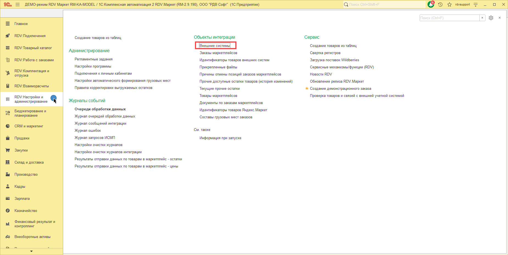Image resolution: width=508 pixels, height=255 pixels.
Task: Open Сервисные механизмы/функции (RDV)
Action: (x=342, y=67)
